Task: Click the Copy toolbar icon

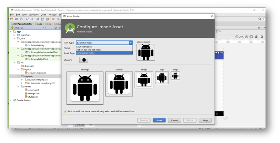Action: (x=42, y=19)
